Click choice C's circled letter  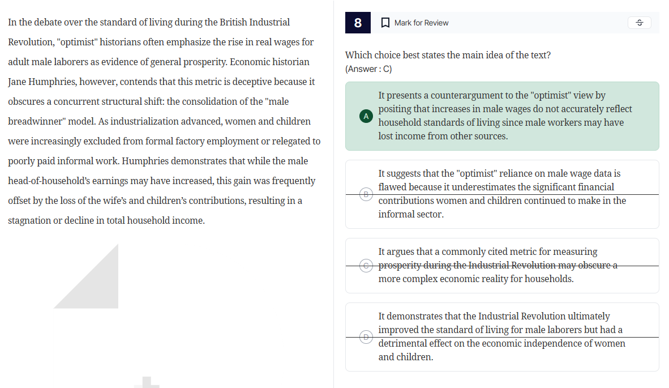click(x=366, y=265)
